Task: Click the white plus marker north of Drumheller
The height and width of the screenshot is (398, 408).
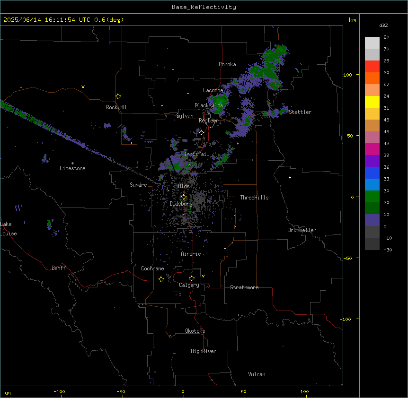Action: point(290,177)
